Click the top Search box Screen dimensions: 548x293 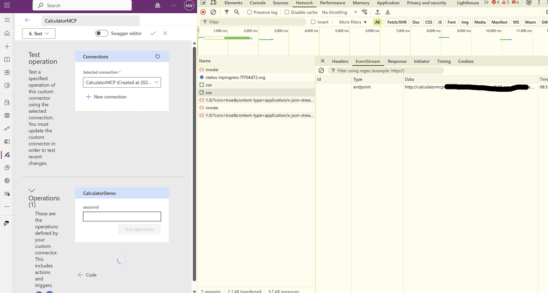pyautogui.click(x=82, y=5)
